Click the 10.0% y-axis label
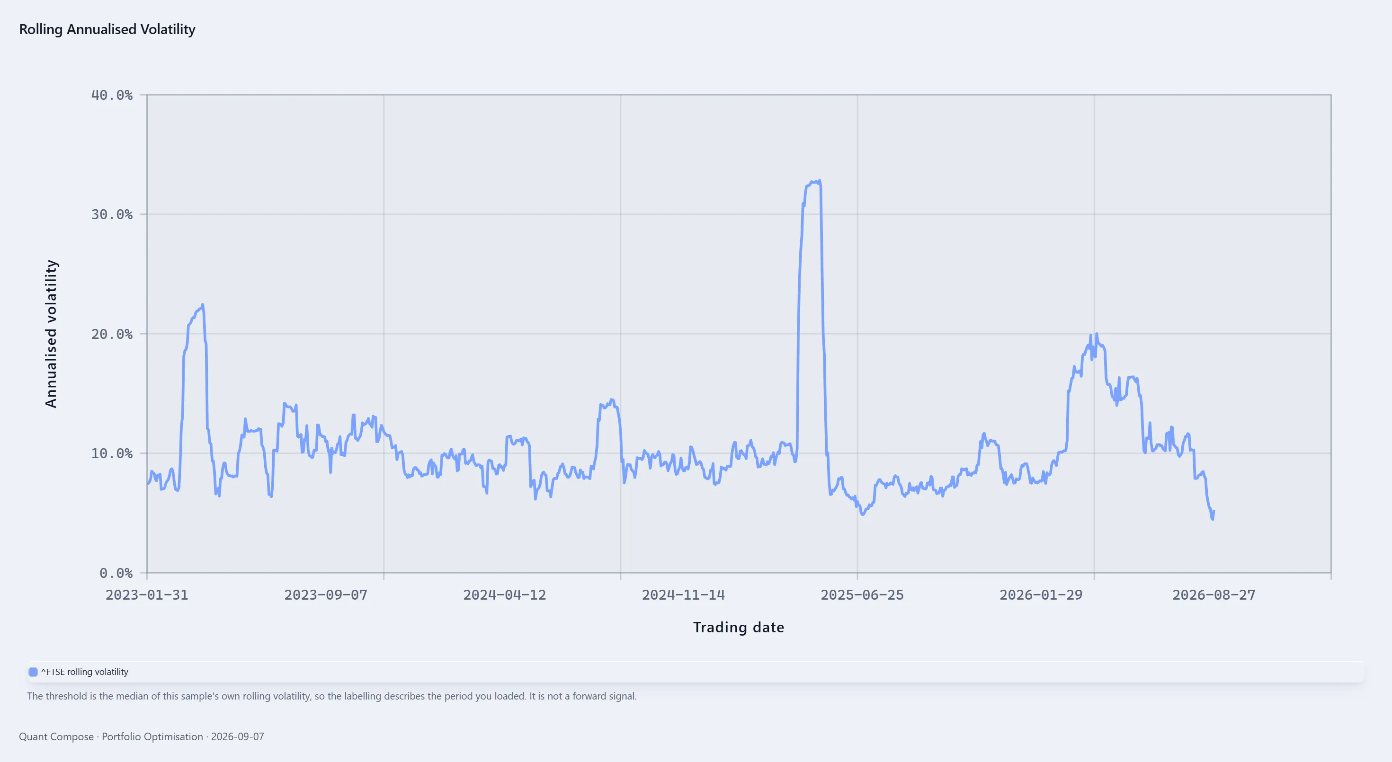The height and width of the screenshot is (762, 1392). pos(112,453)
